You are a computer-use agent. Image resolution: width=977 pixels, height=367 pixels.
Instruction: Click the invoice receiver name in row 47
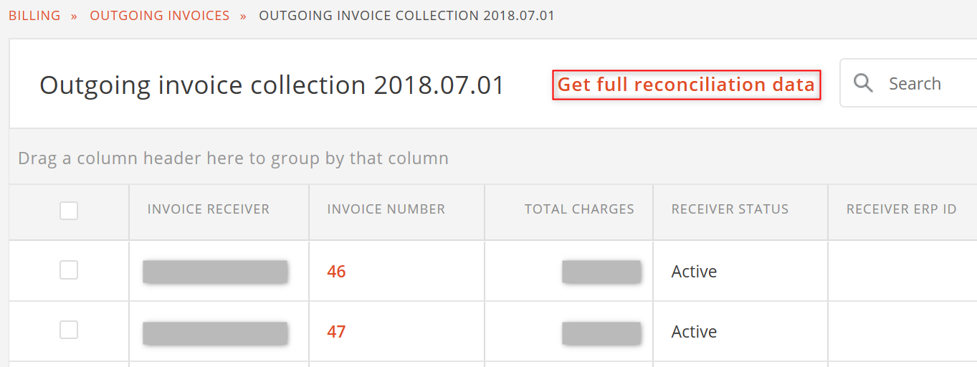click(215, 332)
